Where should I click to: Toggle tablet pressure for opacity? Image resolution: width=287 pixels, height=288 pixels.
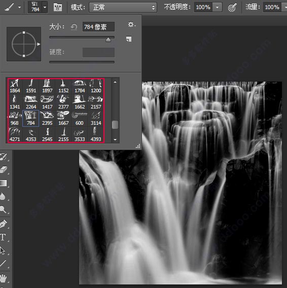pos(232,8)
